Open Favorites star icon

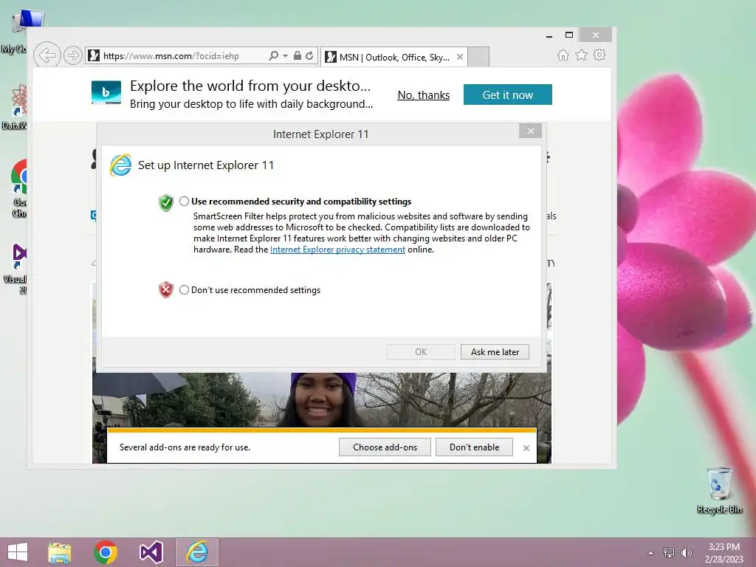click(582, 55)
